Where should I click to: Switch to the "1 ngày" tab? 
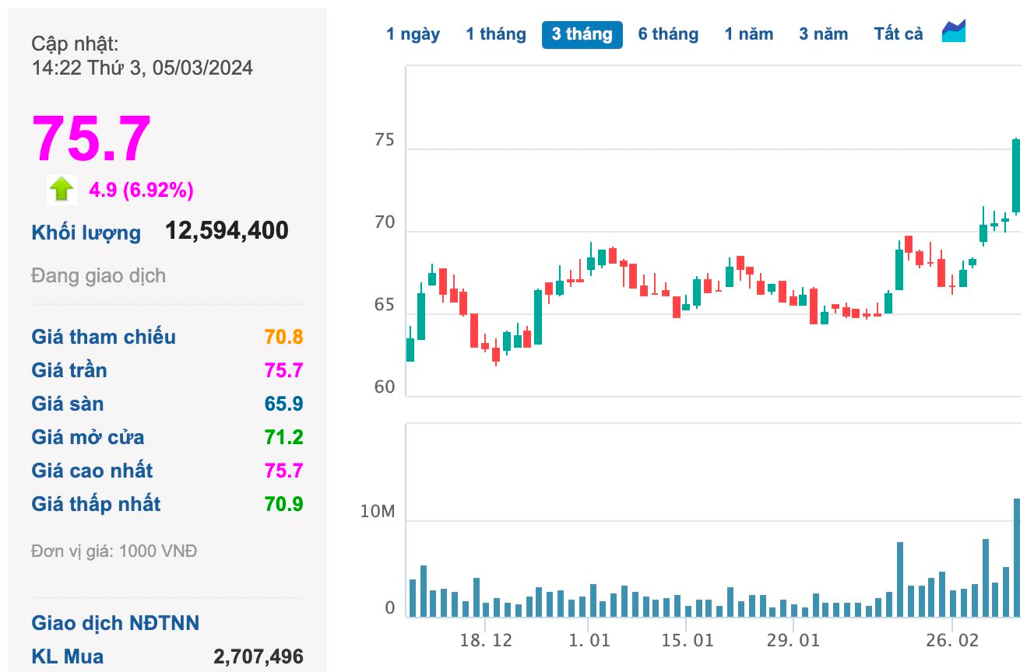click(414, 33)
